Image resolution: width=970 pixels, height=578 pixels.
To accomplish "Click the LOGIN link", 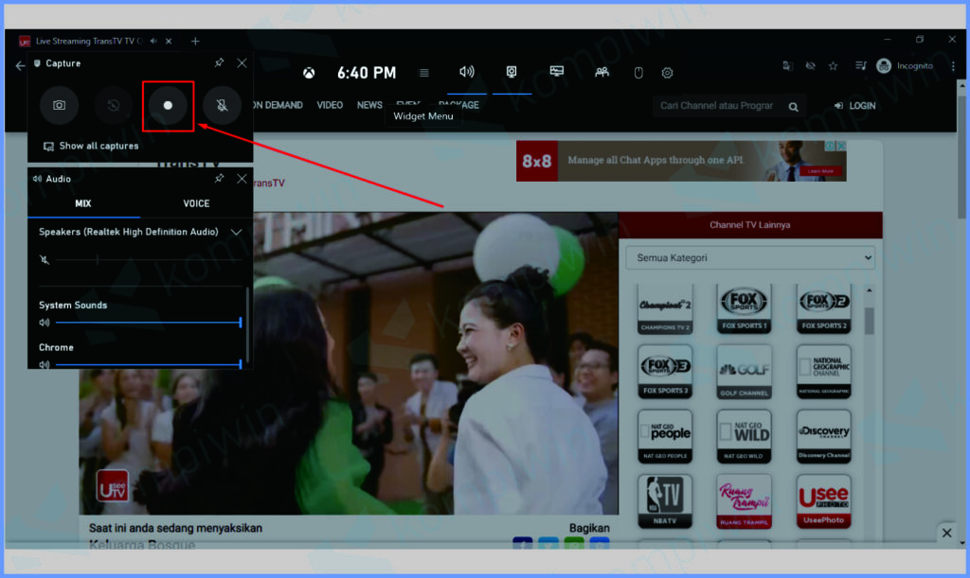I will (x=855, y=106).
